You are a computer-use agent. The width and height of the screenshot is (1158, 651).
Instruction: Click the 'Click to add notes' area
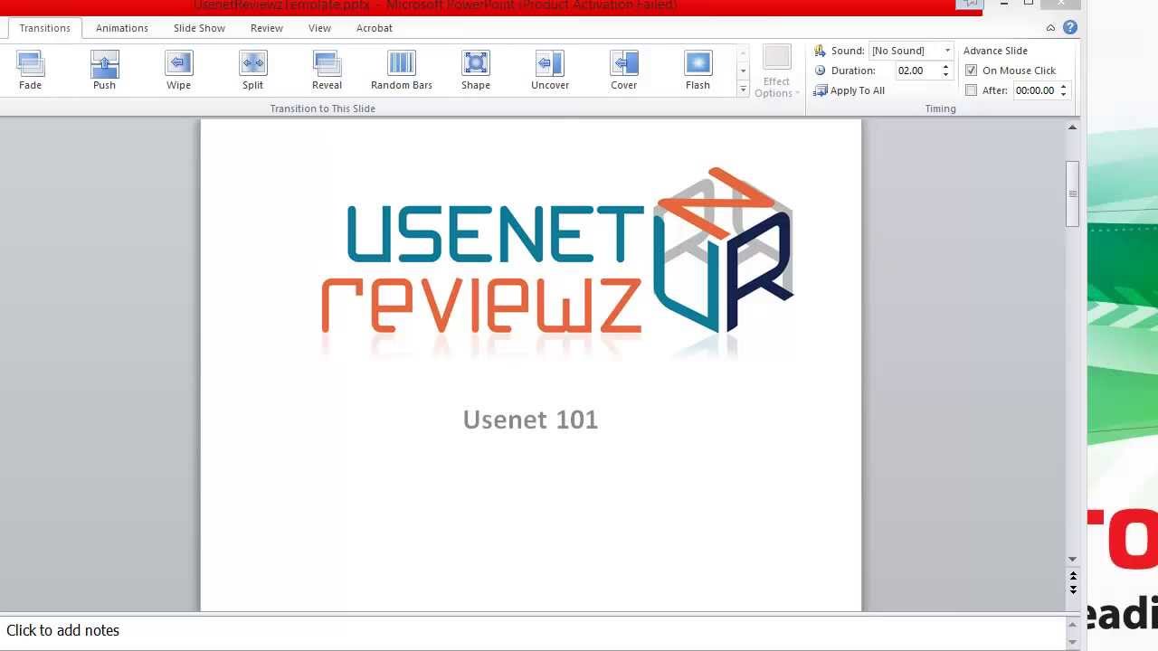(x=534, y=631)
